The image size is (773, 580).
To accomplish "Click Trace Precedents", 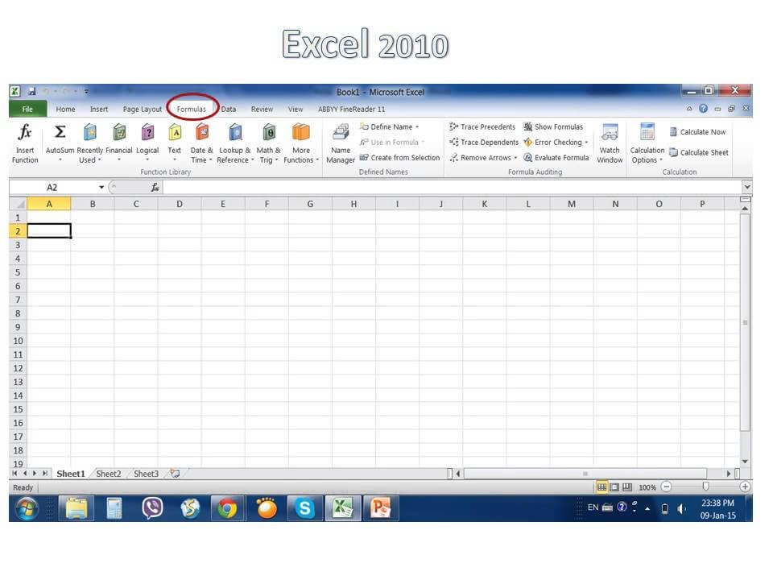I will [x=482, y=126].
